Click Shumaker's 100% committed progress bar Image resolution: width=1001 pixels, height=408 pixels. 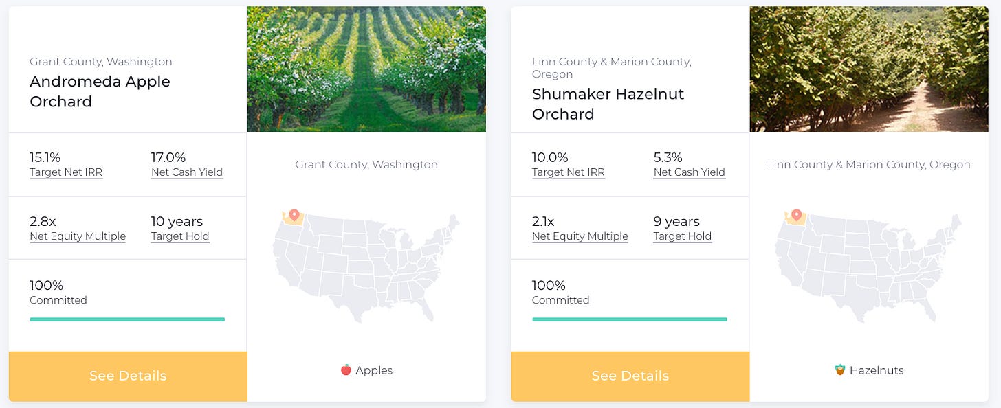coord(630,319)
